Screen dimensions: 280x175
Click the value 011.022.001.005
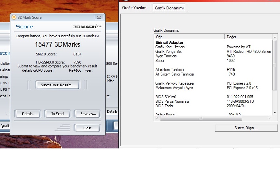[x=240, y=97]
